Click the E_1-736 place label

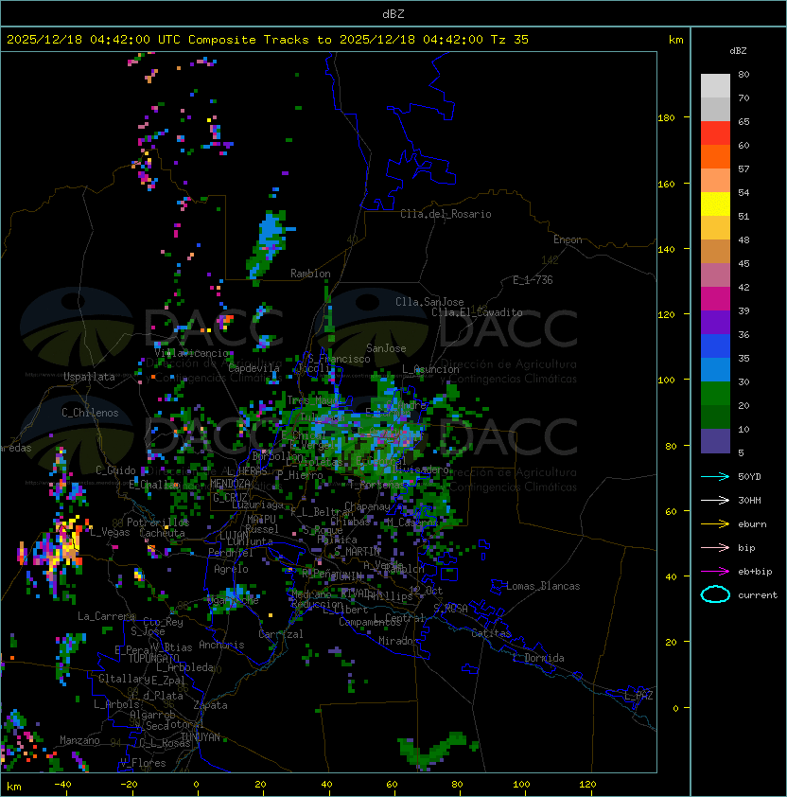pyautogui.click(x=533, y=280)
